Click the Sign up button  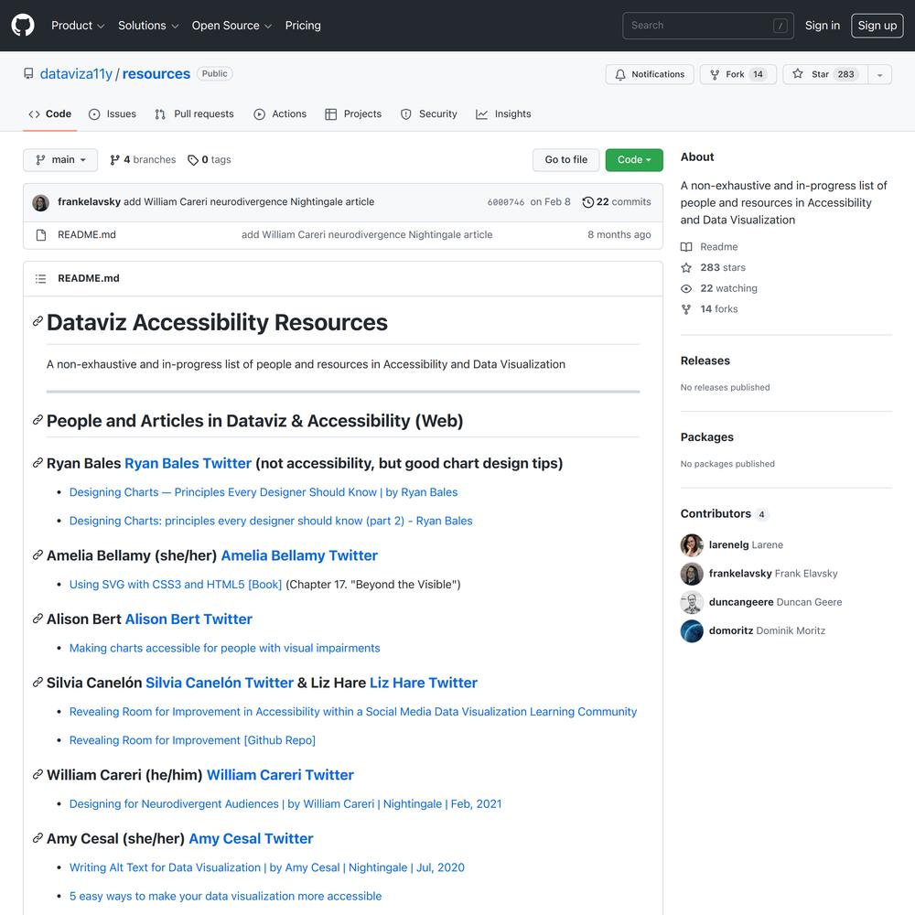(x=877, y=25)
